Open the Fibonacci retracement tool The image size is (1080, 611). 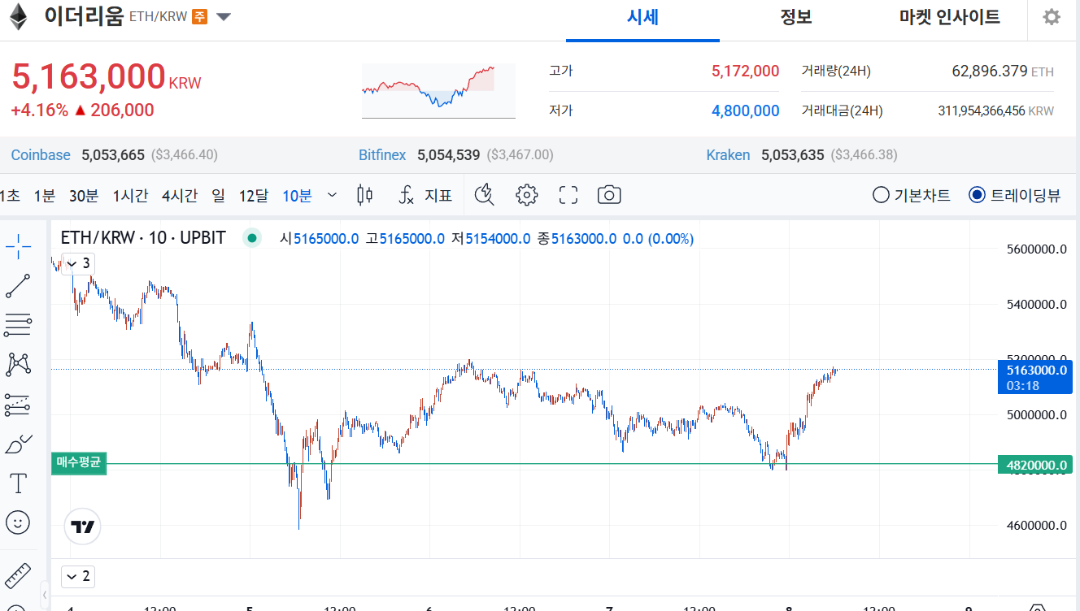(x=18, y=325)
